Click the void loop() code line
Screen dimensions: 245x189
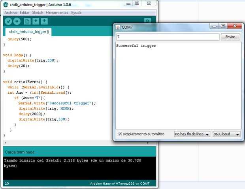[x=17, y=55]
